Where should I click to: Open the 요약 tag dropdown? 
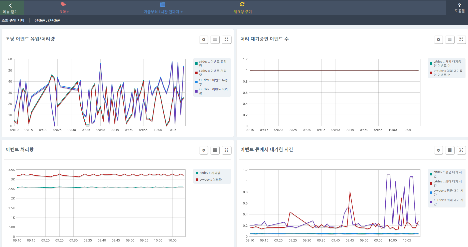[x=64, y=12]
